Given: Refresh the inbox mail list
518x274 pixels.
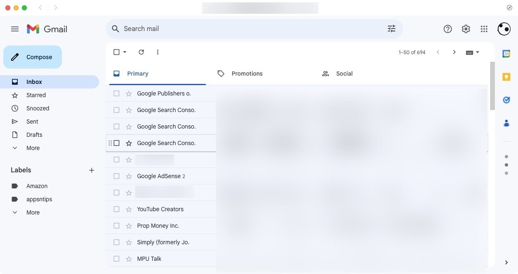Looking at the screenshot, I should click(141, 52).
